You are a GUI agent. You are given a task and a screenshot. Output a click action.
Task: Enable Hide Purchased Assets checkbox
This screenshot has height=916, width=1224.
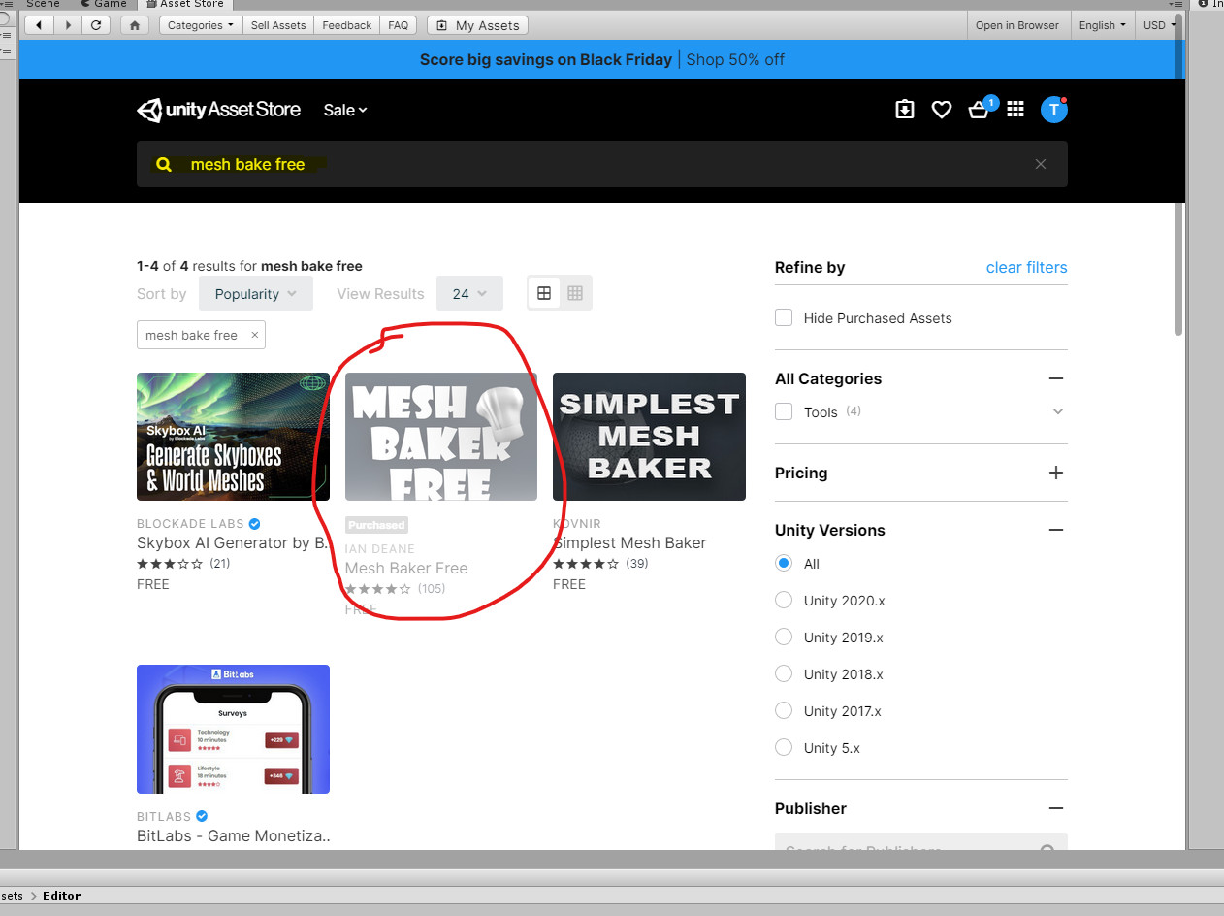tap(784, 317)
